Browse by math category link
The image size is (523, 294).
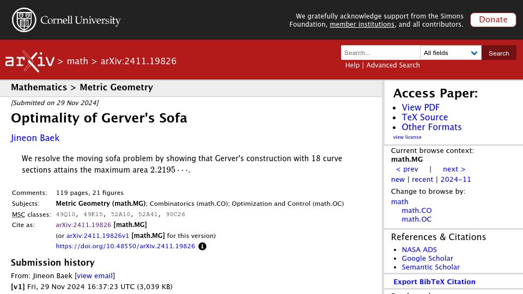pyautogui.click(x=399, y=201)
